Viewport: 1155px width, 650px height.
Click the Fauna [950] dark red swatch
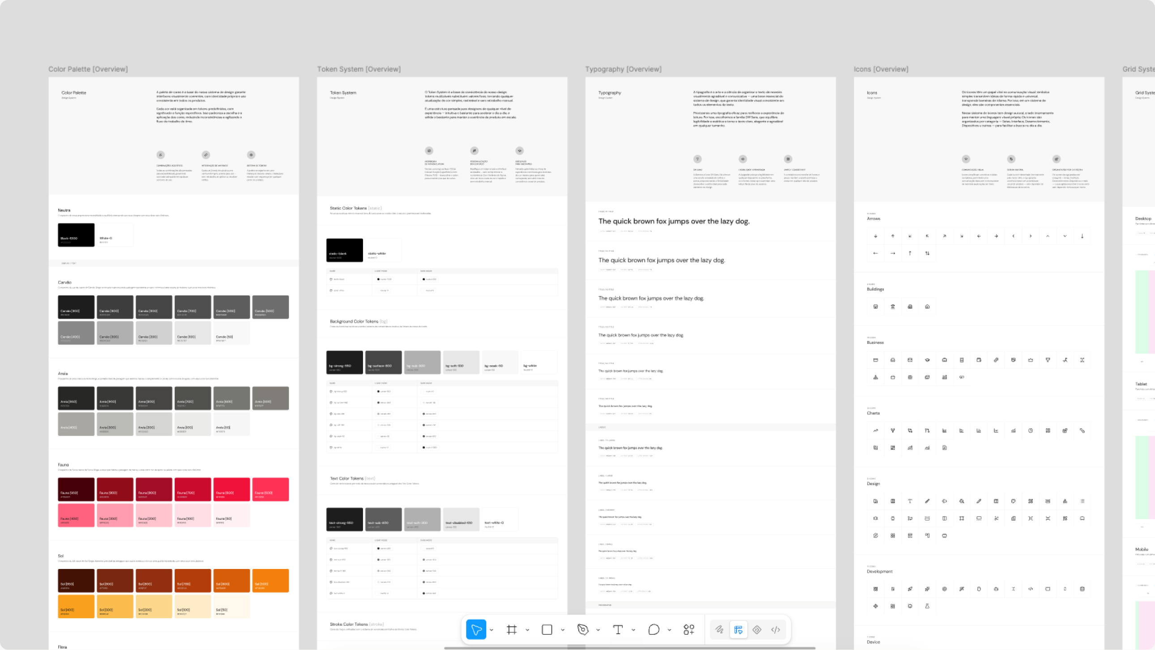tap(76, 490)
